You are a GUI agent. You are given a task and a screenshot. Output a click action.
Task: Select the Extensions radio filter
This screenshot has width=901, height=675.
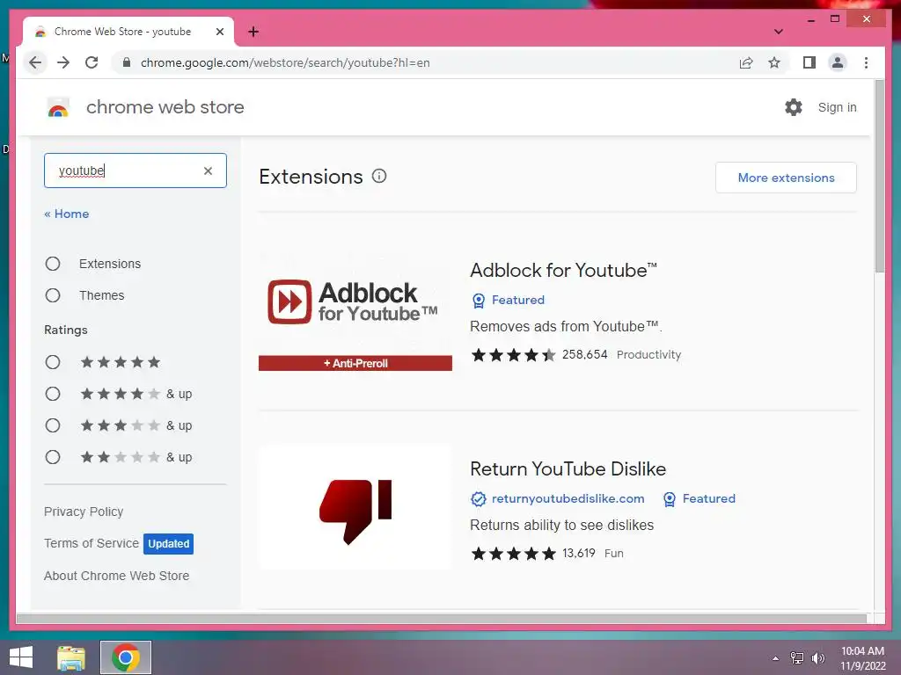(53, 264)
